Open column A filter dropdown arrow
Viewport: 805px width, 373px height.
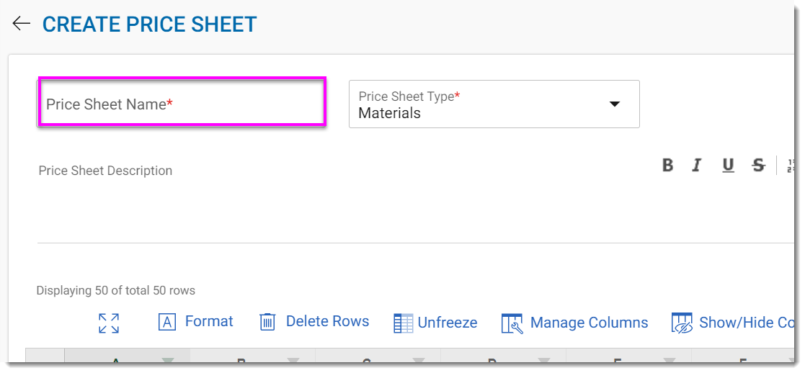(168, 361)
